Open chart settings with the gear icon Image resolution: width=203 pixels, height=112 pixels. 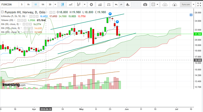(x=91, y=4)
